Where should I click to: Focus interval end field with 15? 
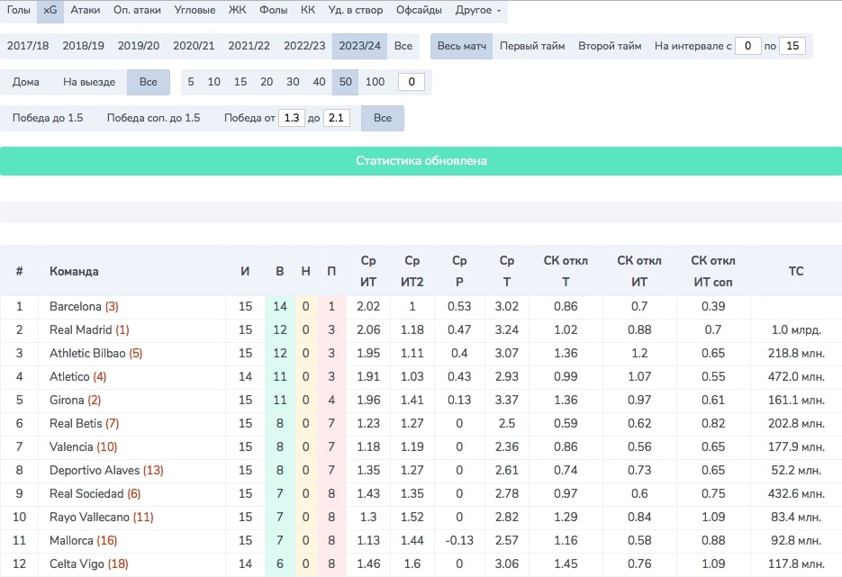pyautogui.click(x=792, y=46)
